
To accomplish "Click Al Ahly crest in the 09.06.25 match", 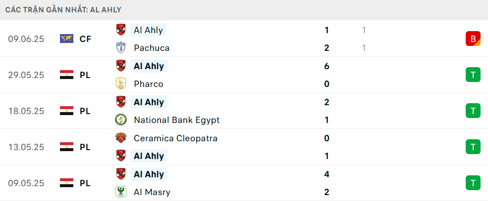I will (x=120, y=30).
